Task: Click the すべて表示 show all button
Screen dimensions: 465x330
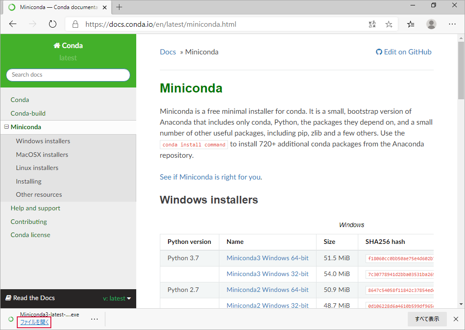Action: tap(427, 319)
